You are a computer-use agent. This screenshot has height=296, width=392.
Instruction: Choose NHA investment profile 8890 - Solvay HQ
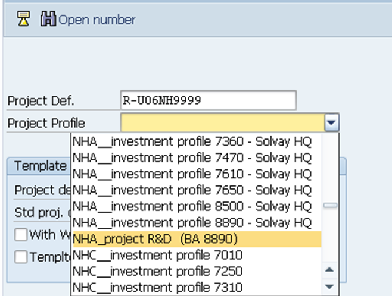click(192, 223)
